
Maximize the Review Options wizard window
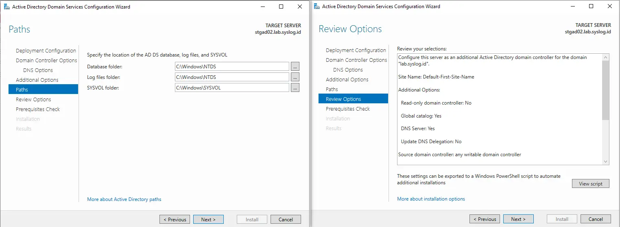591,7
